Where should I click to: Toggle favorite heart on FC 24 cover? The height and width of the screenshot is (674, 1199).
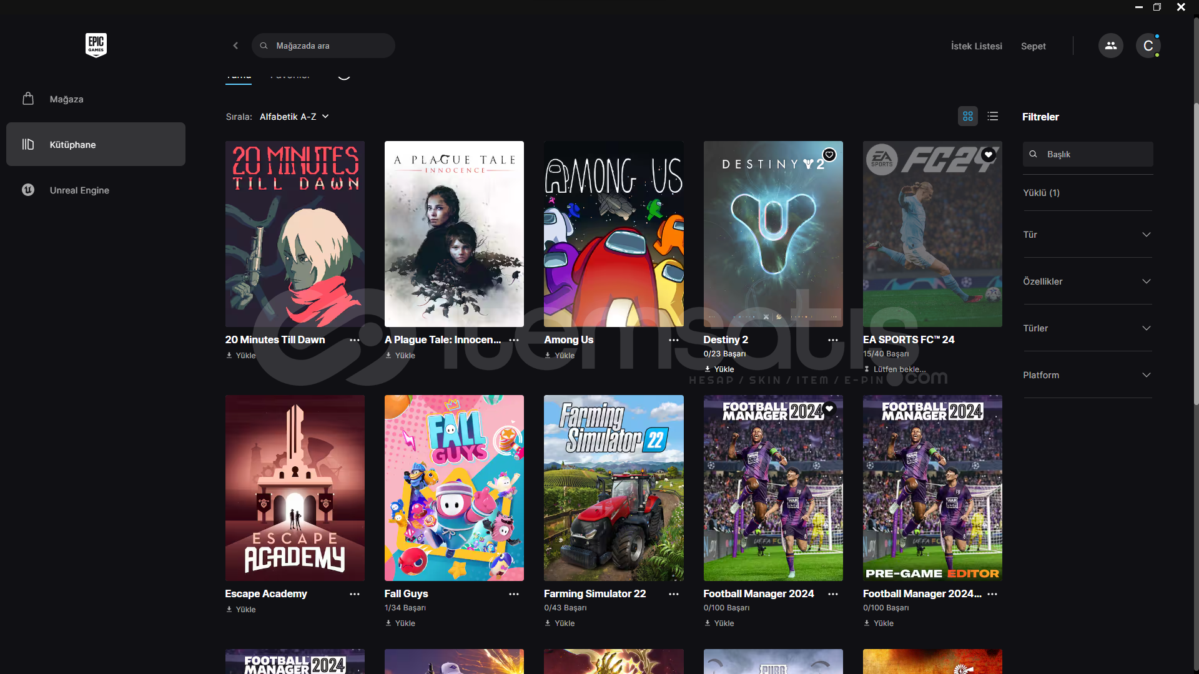(x=989, y=155)
